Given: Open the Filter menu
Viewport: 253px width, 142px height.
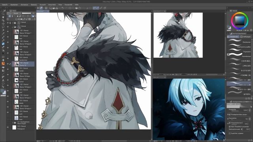Looking at the screenshot, I should point(60,5).
